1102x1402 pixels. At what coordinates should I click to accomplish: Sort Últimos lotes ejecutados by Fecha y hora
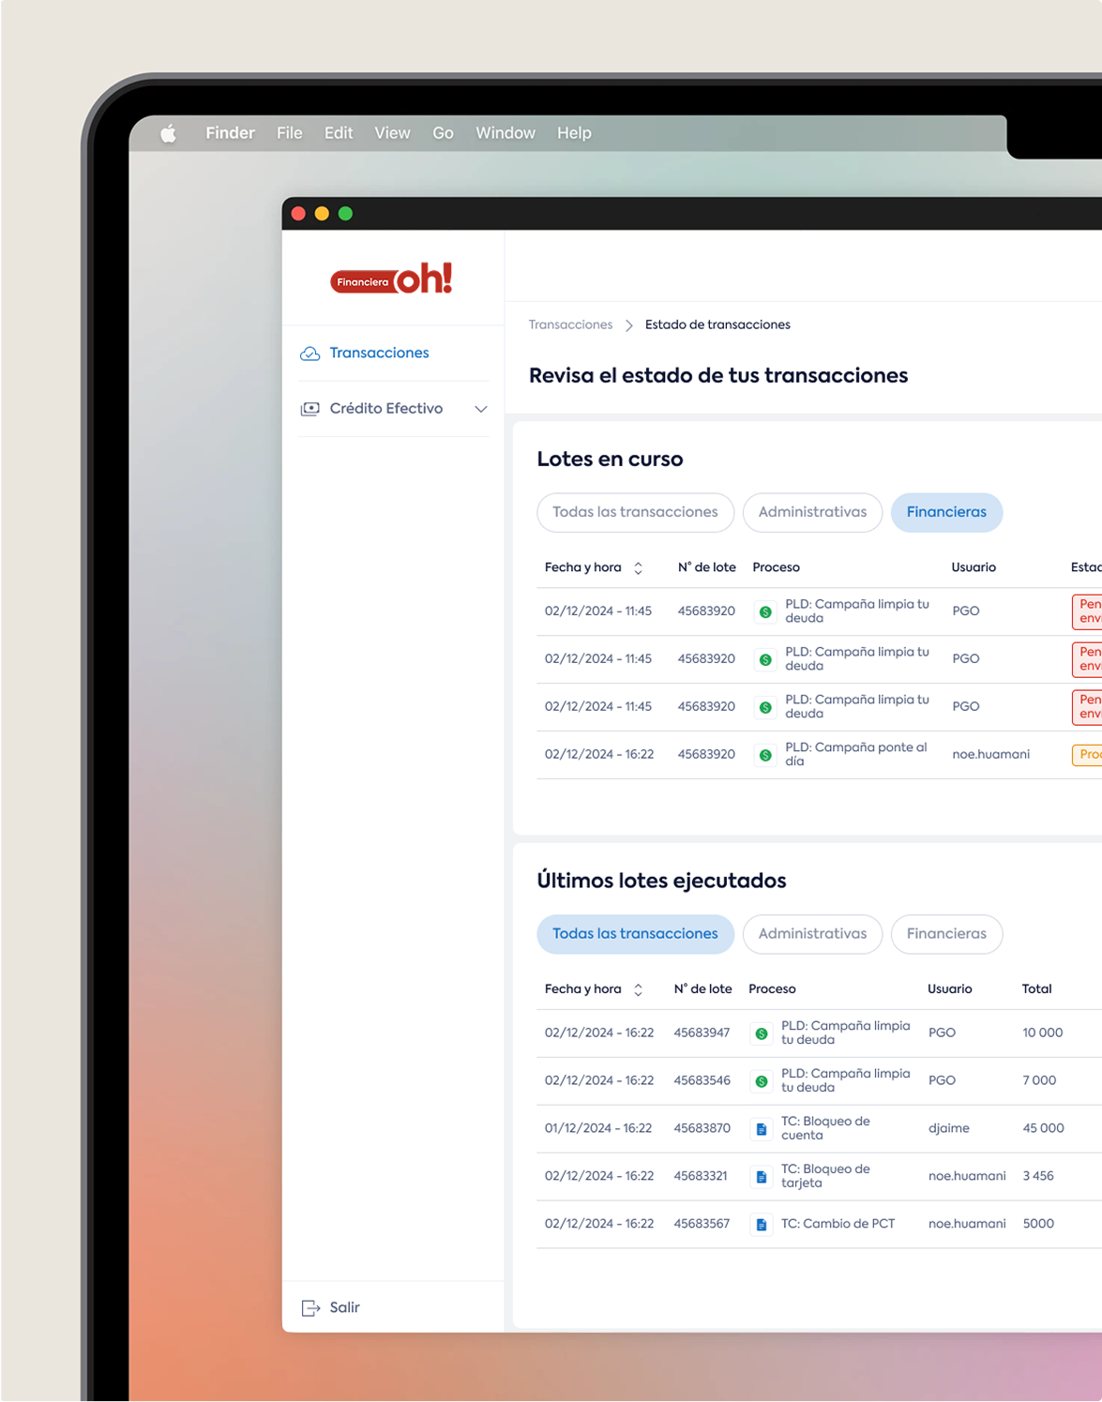pos(638,989)
